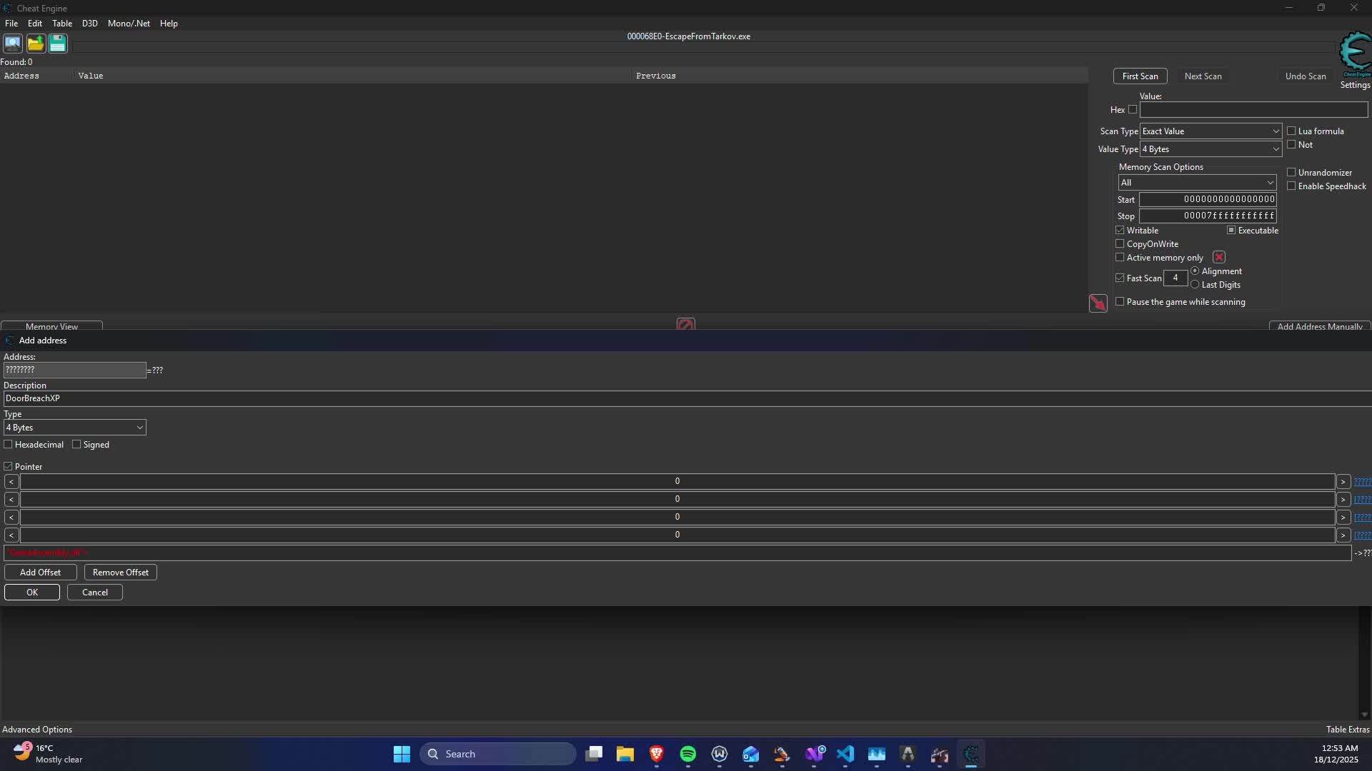Open the Tarkov game taskbar icon
The image size is (1372, 771).
point(940,754)
